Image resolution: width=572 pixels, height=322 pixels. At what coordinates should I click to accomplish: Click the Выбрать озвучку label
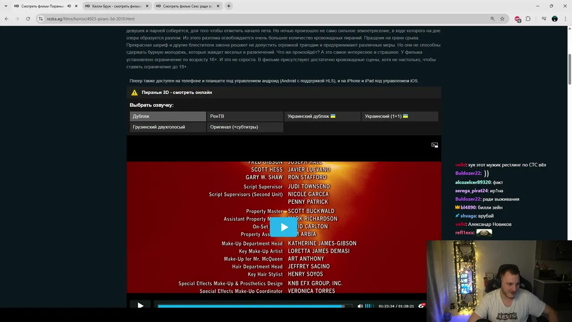point(151,105)
